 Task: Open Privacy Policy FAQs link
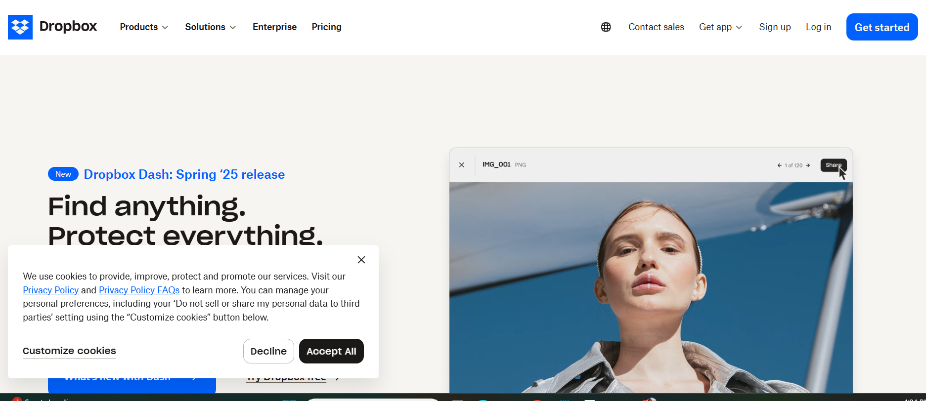(x=139, y=290)
